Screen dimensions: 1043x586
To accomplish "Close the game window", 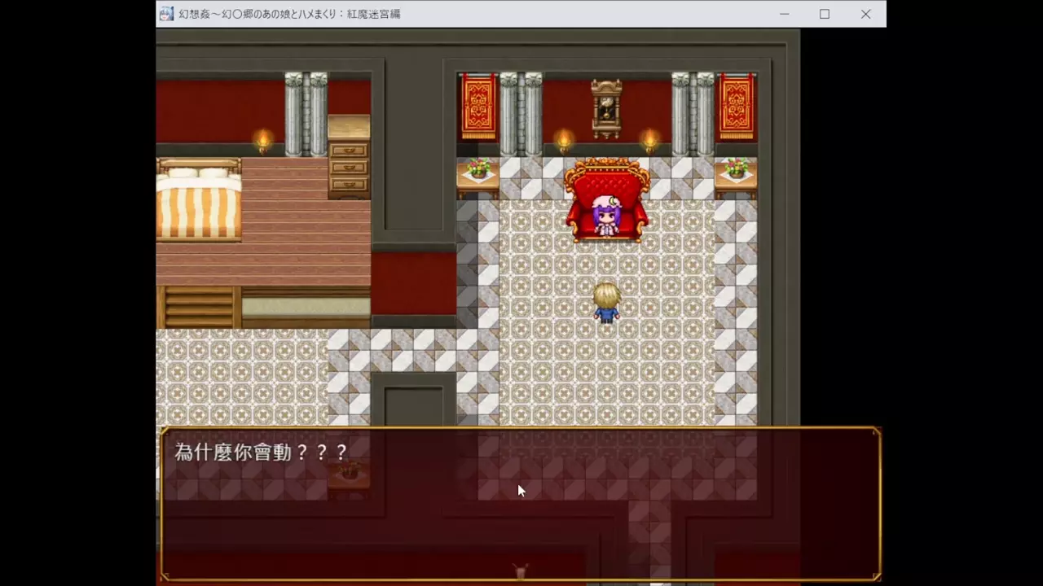I will [865, 14].
